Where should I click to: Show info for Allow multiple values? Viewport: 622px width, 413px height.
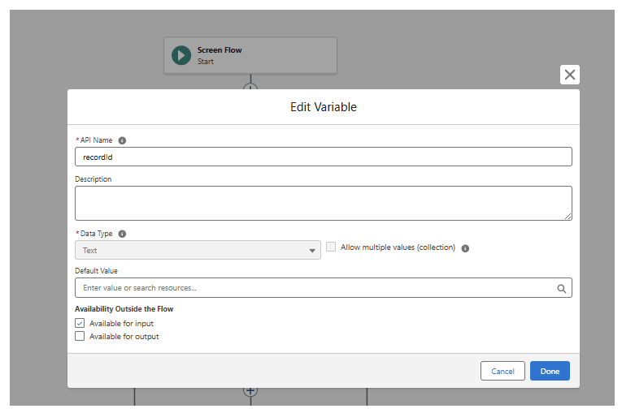click(465, 248)
